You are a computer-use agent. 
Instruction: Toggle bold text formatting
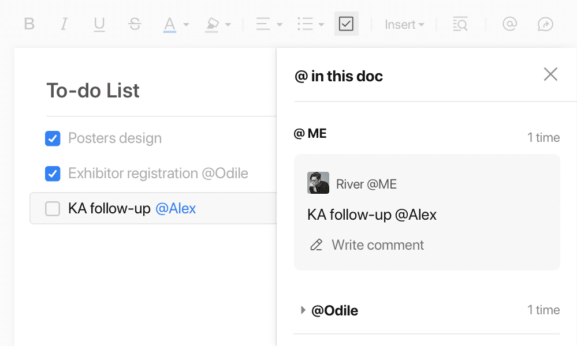point(29,24)
